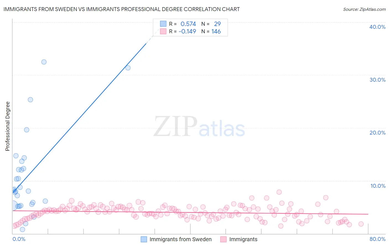Image resolution: width=389 pixels, height=247 pixels.
Task: Click the blue swatch in bottom legend
Action: [x=144, y=239]
